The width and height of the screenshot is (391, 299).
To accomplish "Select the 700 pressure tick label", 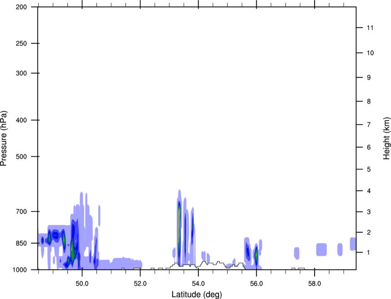I will 21,212.
